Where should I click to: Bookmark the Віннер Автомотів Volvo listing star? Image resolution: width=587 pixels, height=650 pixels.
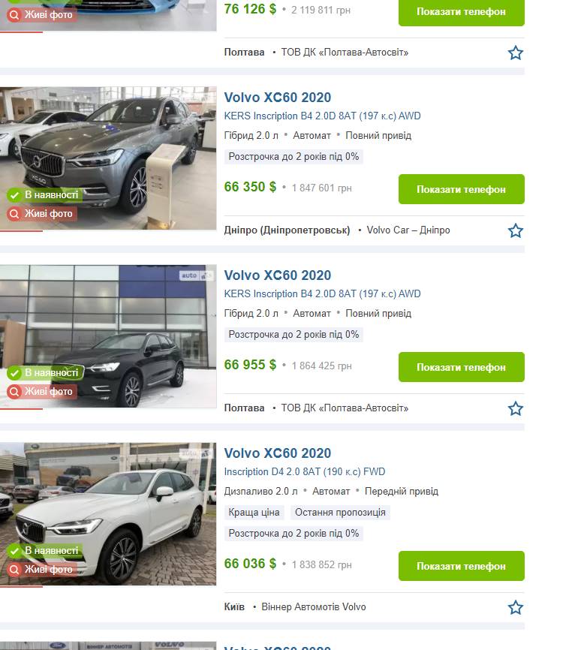click(x=515, y=607)
